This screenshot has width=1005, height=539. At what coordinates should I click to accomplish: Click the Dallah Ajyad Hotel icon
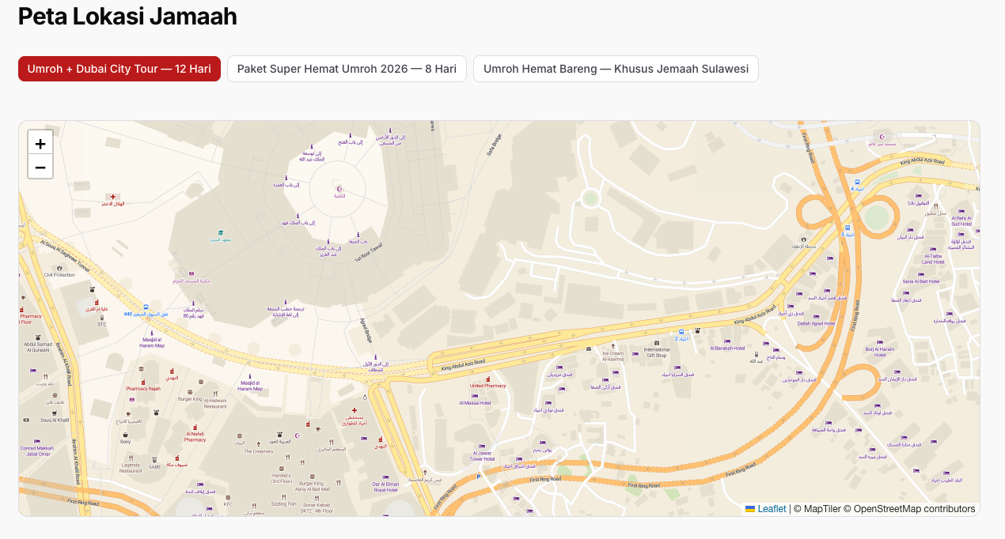tap(816, 315)
